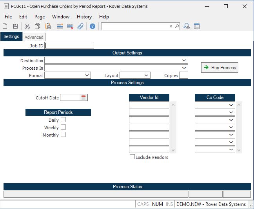Click the paperclip attachments icon

(x=80, y=26)
